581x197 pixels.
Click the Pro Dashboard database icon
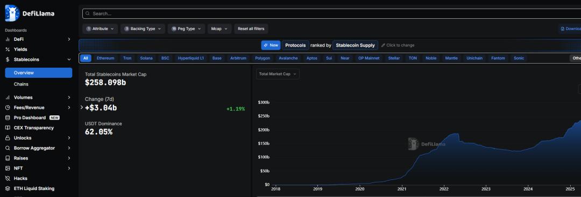tap(8, 118)
